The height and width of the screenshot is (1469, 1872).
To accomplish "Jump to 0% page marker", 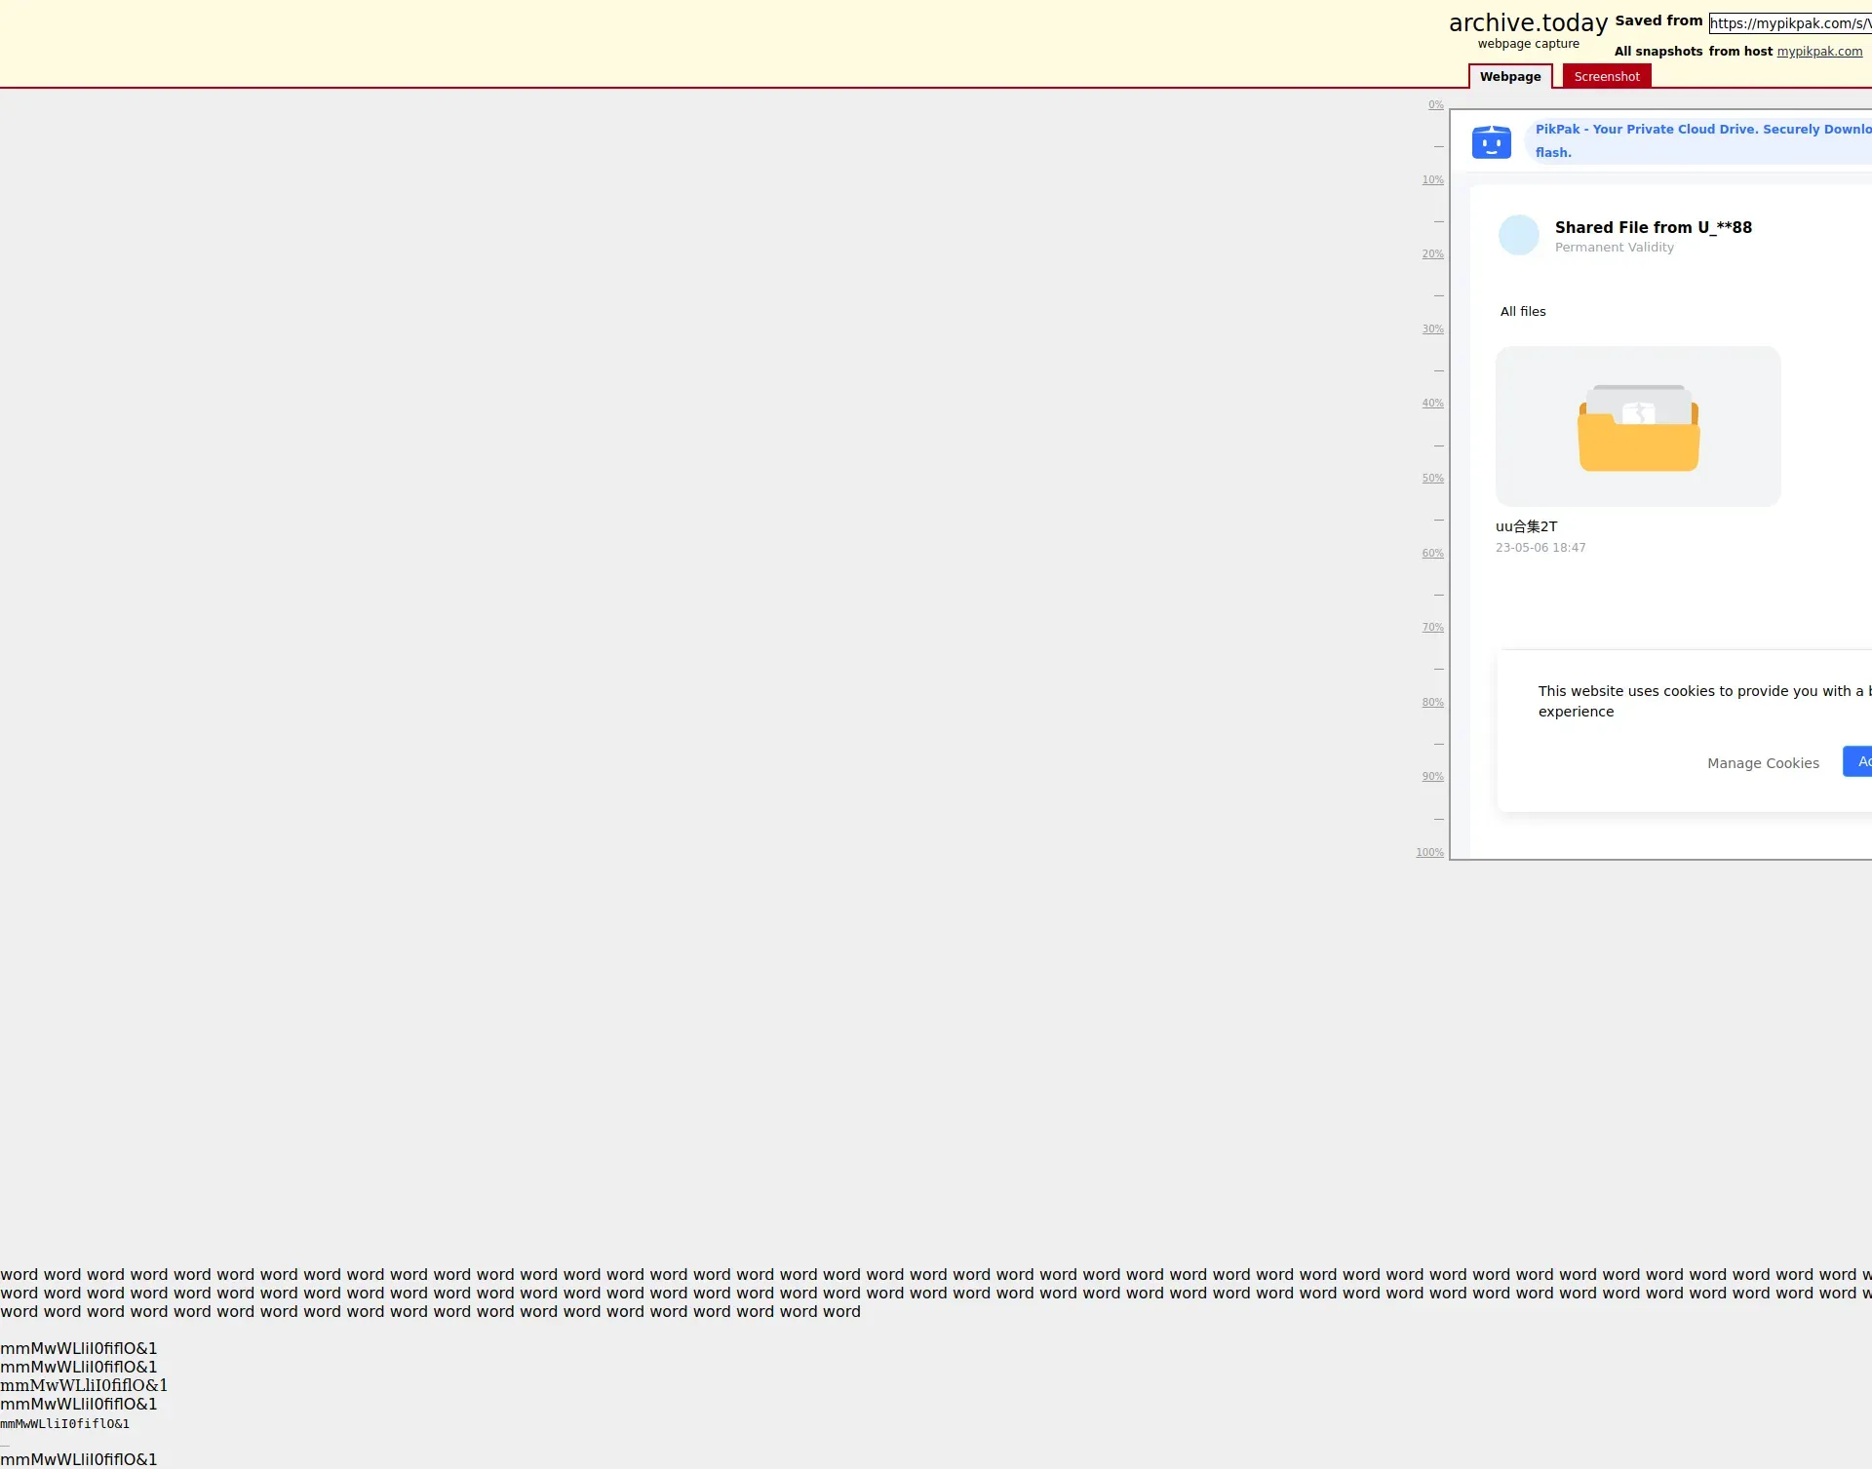I will click(x=1435, y=105).
